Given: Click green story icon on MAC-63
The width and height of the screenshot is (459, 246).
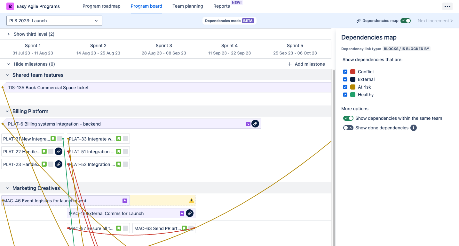Looking at the screenshot, I should click(184, 228).
